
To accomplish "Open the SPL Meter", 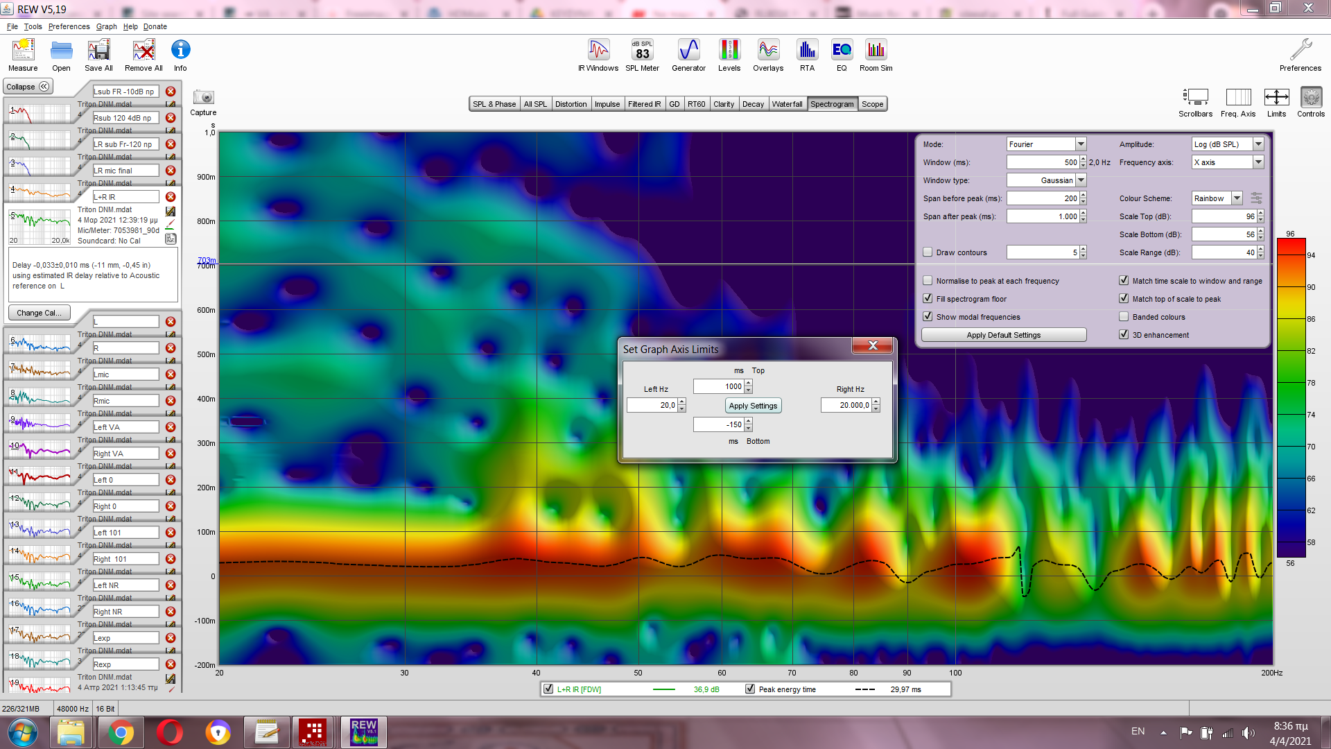I will pos(642,55).
